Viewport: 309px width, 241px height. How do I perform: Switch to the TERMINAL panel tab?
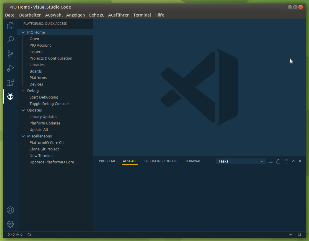[193, 161]
